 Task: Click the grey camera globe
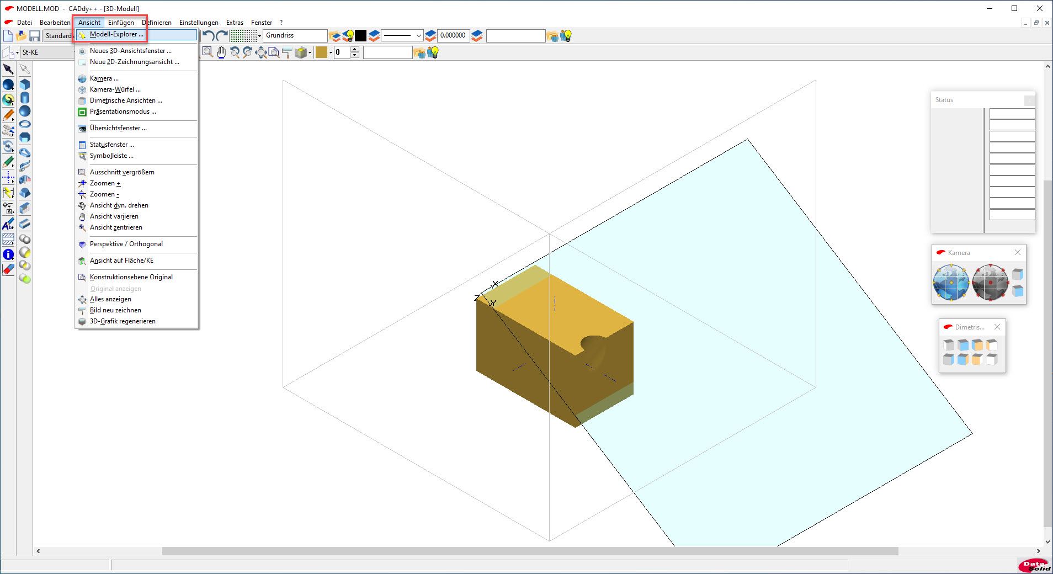point(990,282)
